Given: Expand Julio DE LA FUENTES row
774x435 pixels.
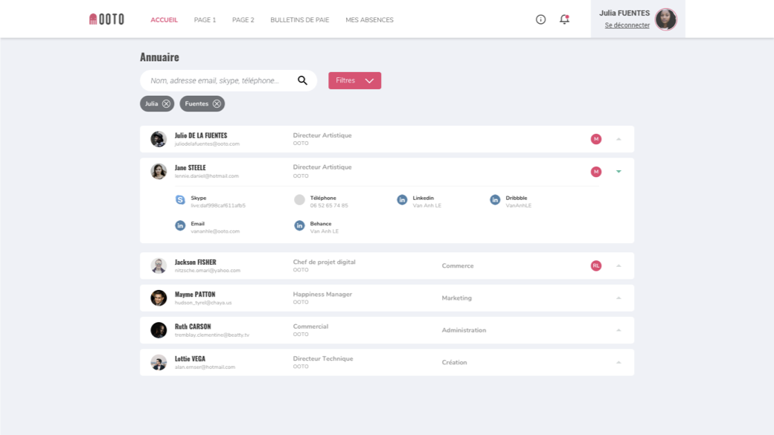Looking at the screenshot, I should coord(618,139).
